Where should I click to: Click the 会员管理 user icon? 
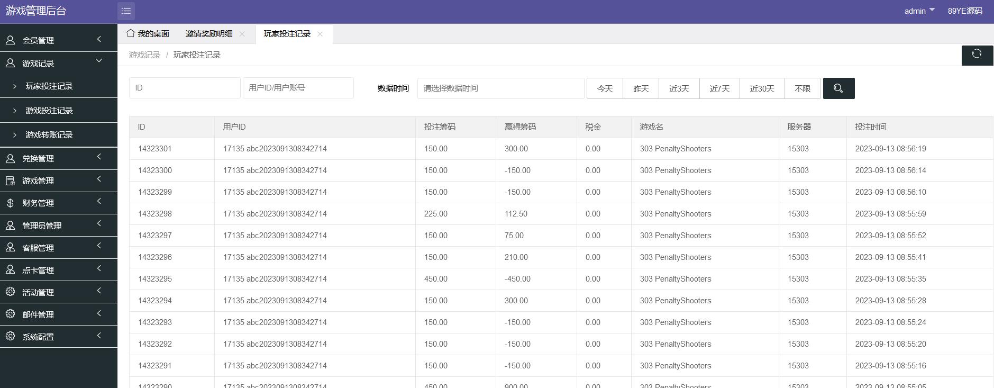pyautogui.click(x=10, y=40)
